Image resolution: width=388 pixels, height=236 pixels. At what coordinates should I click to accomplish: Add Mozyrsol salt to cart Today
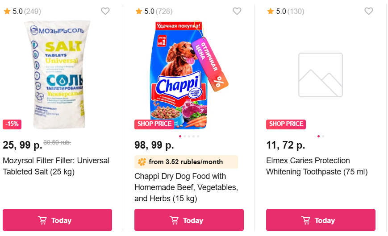(x=57, y=220)
